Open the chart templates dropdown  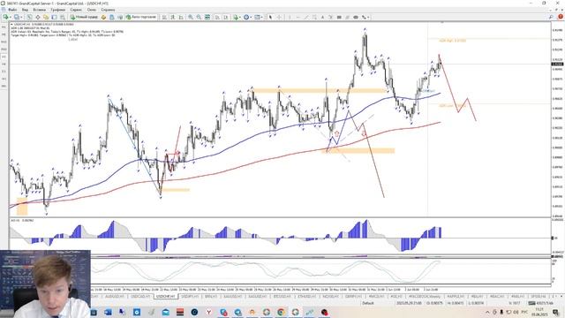point(259,17)
